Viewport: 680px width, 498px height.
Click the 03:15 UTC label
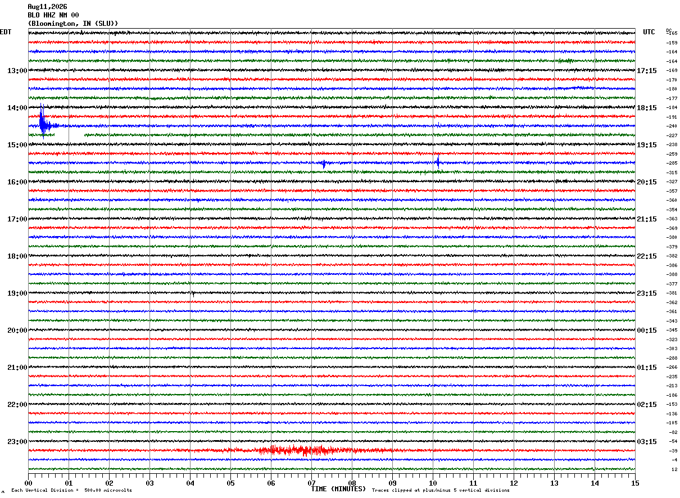coord(647,441)
